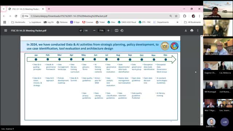
Task: Select Lee, Joann... video tile
Action: (225, 106)
